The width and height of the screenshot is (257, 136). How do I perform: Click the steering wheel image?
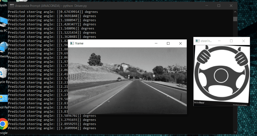(221, 75)
